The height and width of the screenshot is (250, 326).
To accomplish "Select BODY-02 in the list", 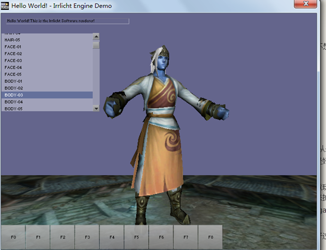I will 47,88.
